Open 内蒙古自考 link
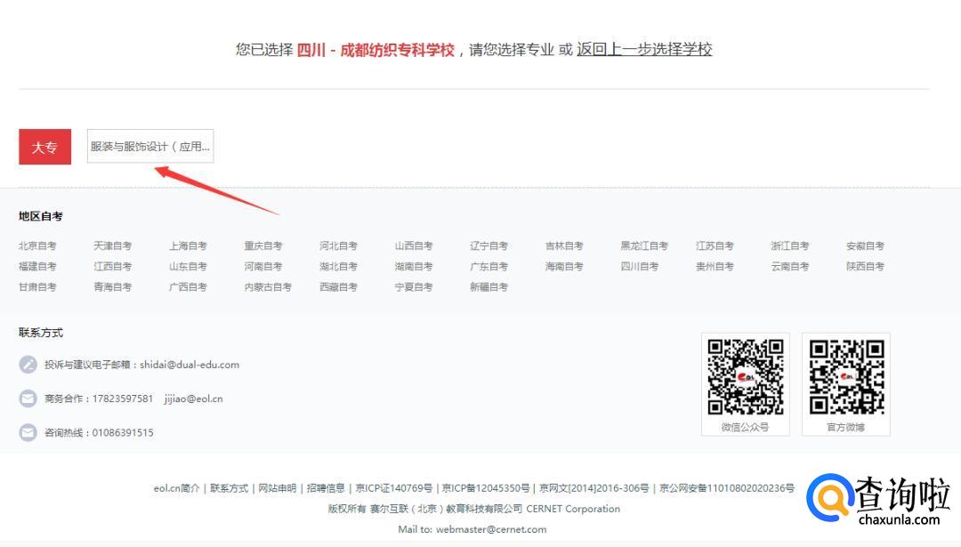The width and height of the screenshot is (961, 547). [268, 286]
